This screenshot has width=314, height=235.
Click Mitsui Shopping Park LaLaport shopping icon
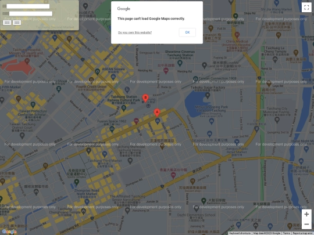(212, 121)
